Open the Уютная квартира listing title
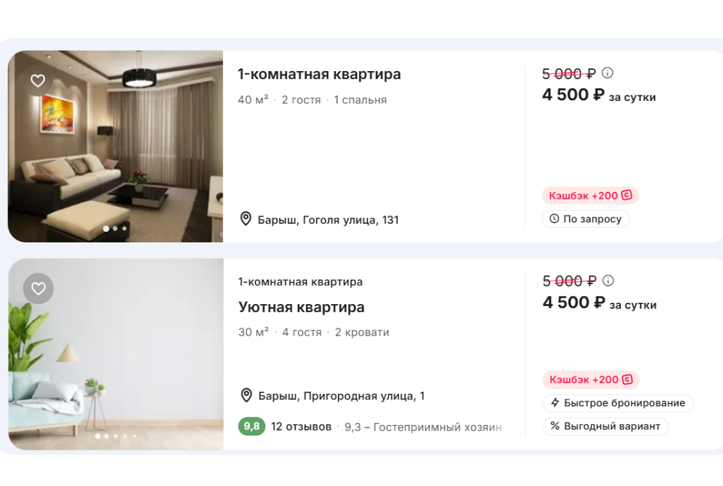This screenshot has width=723, height=486. click(301, 307)
